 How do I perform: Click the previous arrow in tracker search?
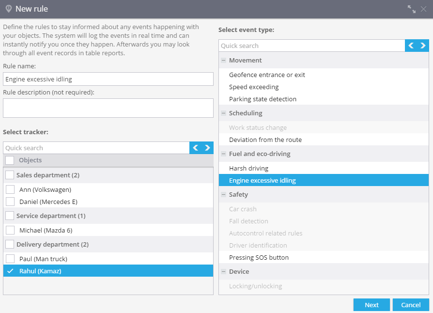[x=196, y=148]
